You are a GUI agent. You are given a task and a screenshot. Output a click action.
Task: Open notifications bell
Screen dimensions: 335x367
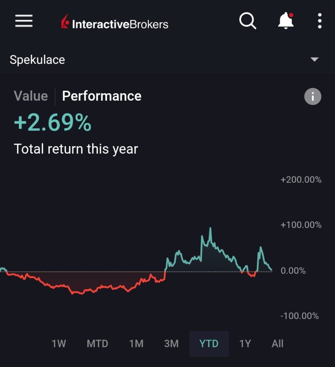click(286, 21)
